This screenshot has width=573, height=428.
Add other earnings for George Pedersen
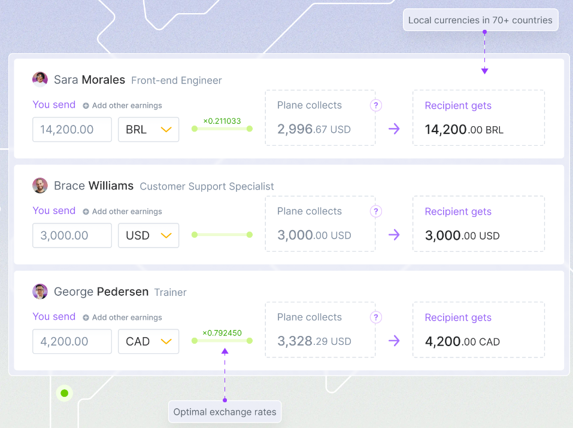[x=123, y=317]
